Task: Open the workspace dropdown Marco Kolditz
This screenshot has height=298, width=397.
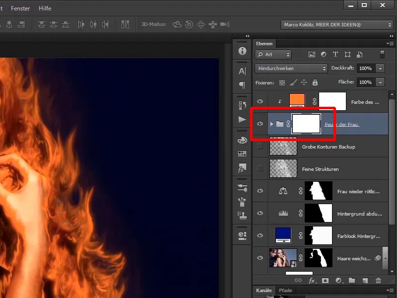Action: pyautogui.click(x=337, y=24)
